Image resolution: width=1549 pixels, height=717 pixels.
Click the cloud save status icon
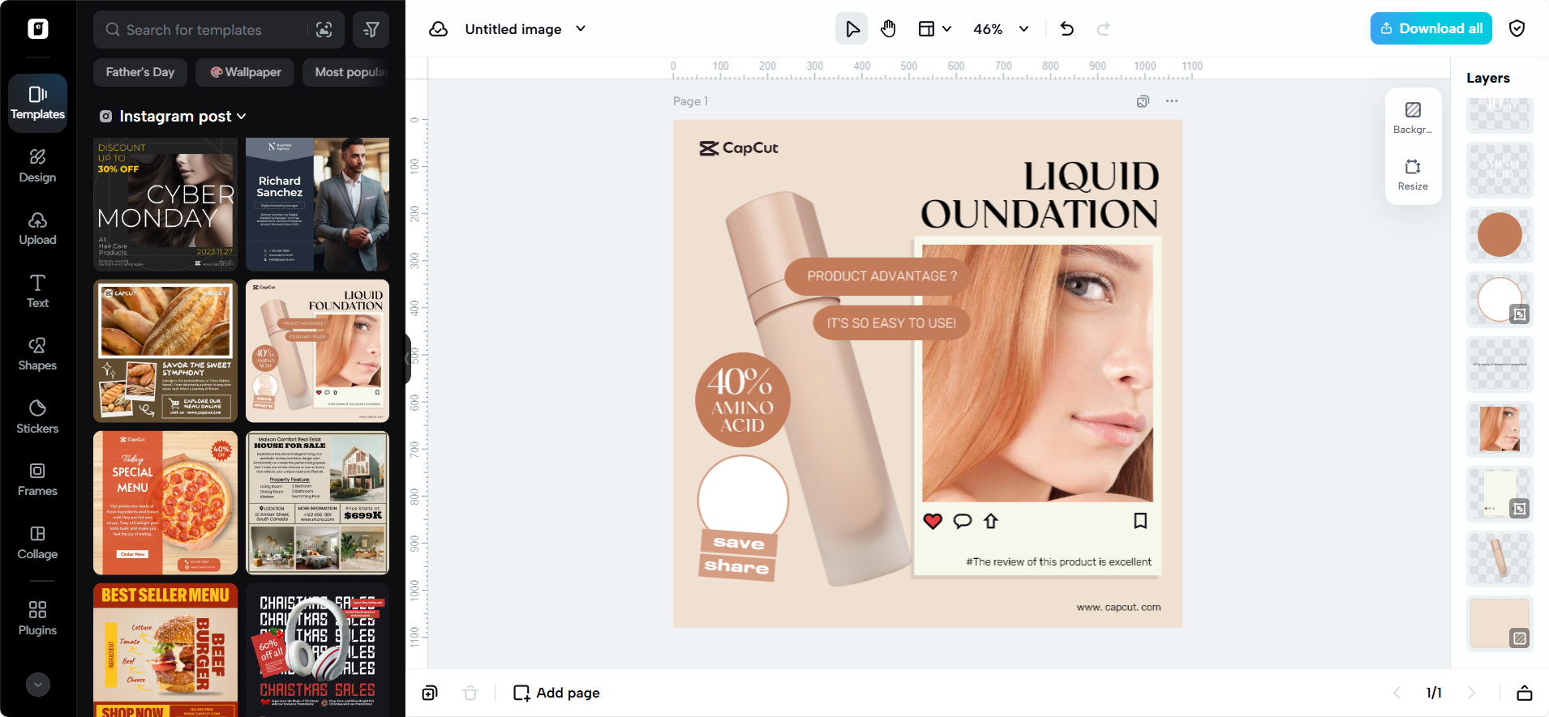coord(438,29)
